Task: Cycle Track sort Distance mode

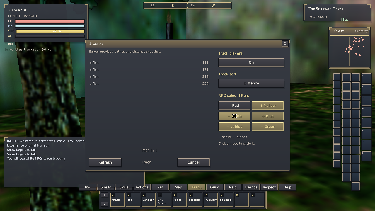Action: (251, 83)
